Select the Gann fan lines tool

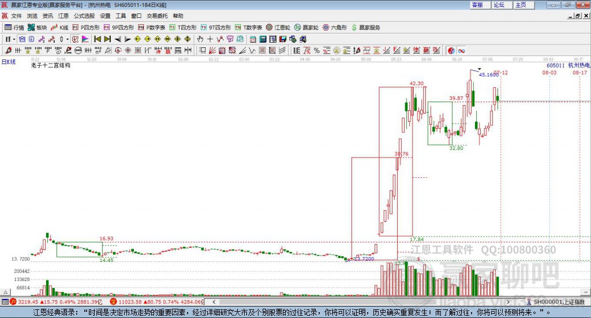click(212, 50)
